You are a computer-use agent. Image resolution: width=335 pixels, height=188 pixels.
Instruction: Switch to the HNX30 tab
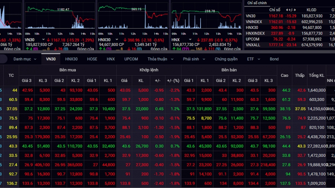71,59
